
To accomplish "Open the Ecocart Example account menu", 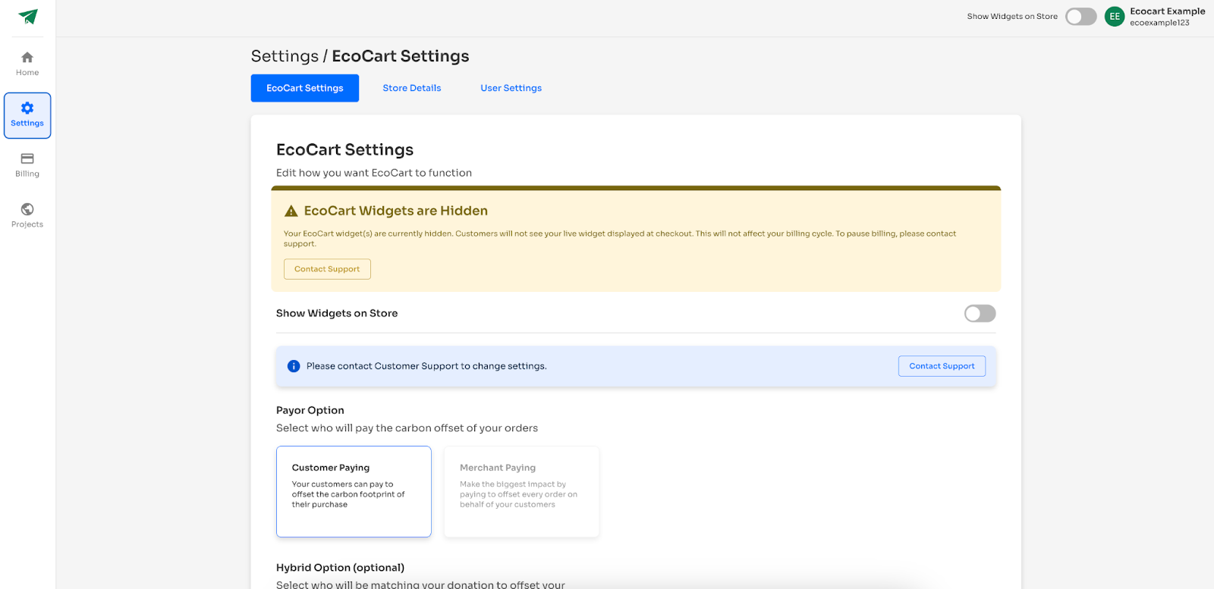I will (x=1167, y=17).
